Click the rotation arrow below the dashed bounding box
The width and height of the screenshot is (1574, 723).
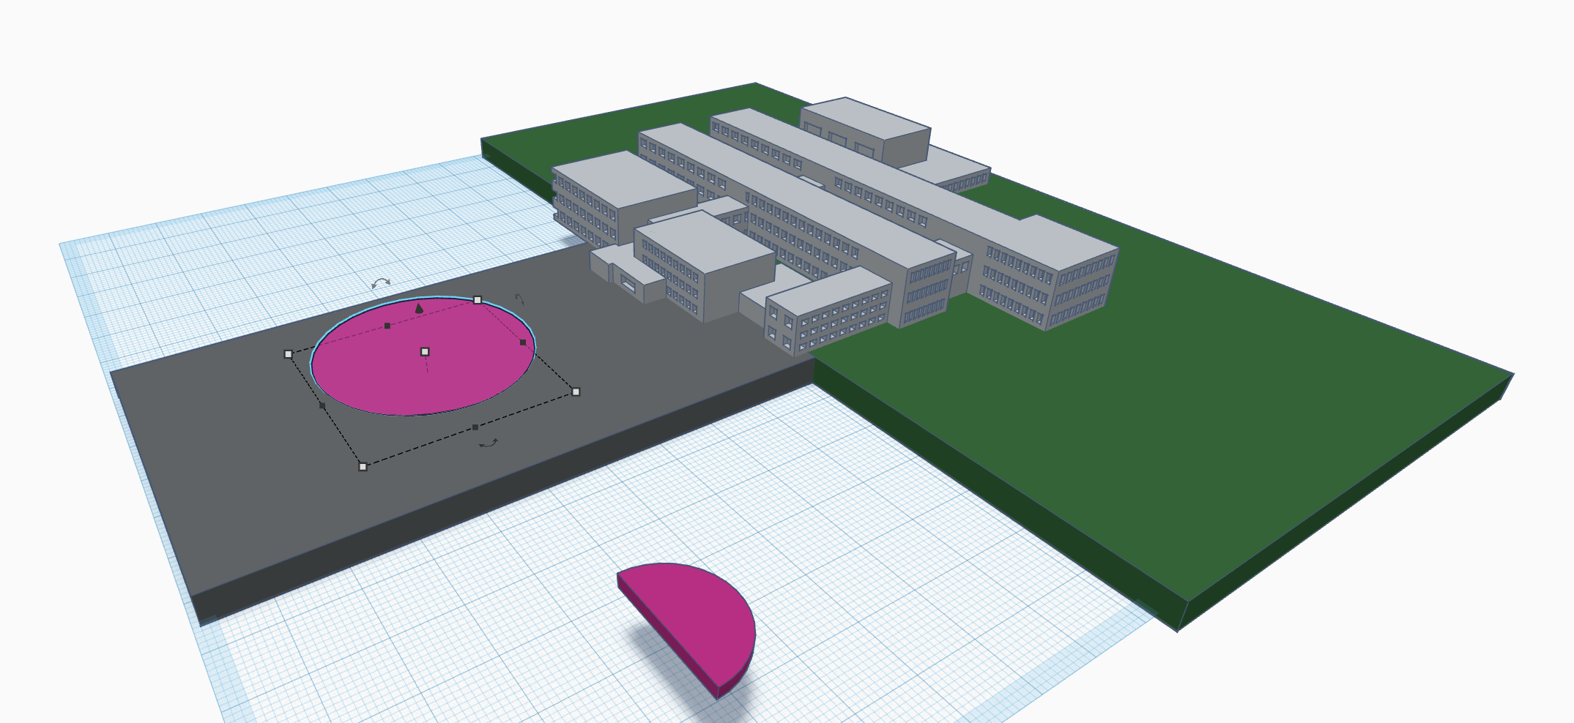tap(488, 443)
